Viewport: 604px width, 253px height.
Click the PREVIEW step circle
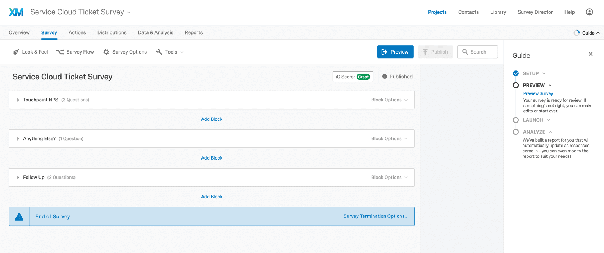[516, 85]
